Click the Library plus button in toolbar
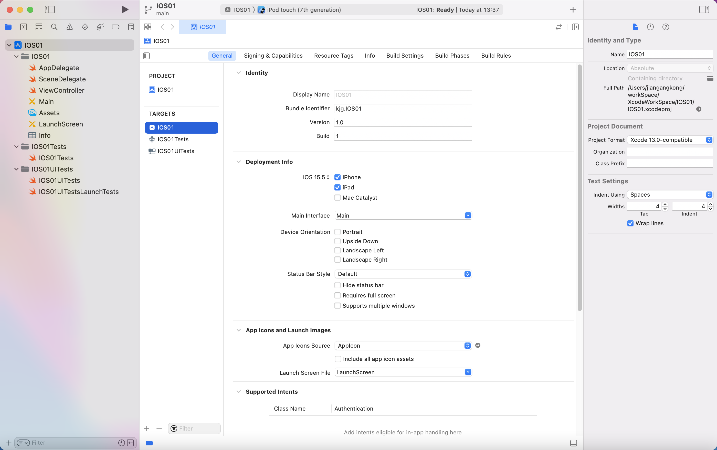Viewport: 717px width, 450px height. click(x=573, y=10)
